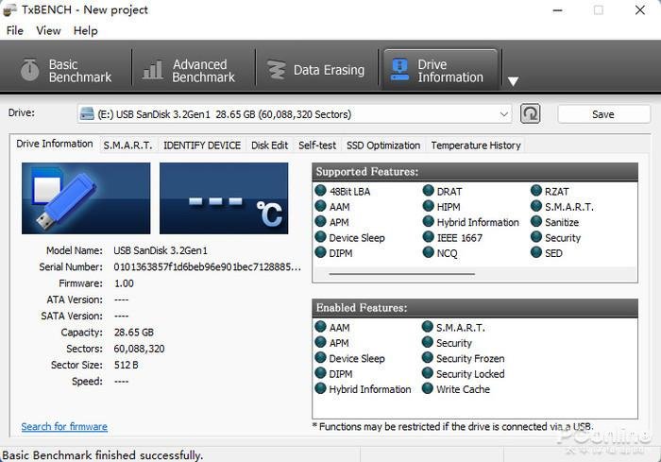This screenshot has height=462, width=661.
Task: Click the Basic Benchmark finished status message
Action: click(x=102, y=455)
